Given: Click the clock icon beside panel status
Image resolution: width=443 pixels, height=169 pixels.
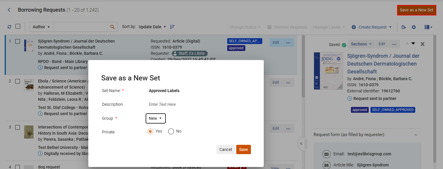Looking at the screenshot, I should coord(350,98).
